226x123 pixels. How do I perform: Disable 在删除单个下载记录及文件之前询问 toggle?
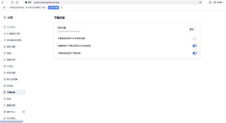pos(194,46)
